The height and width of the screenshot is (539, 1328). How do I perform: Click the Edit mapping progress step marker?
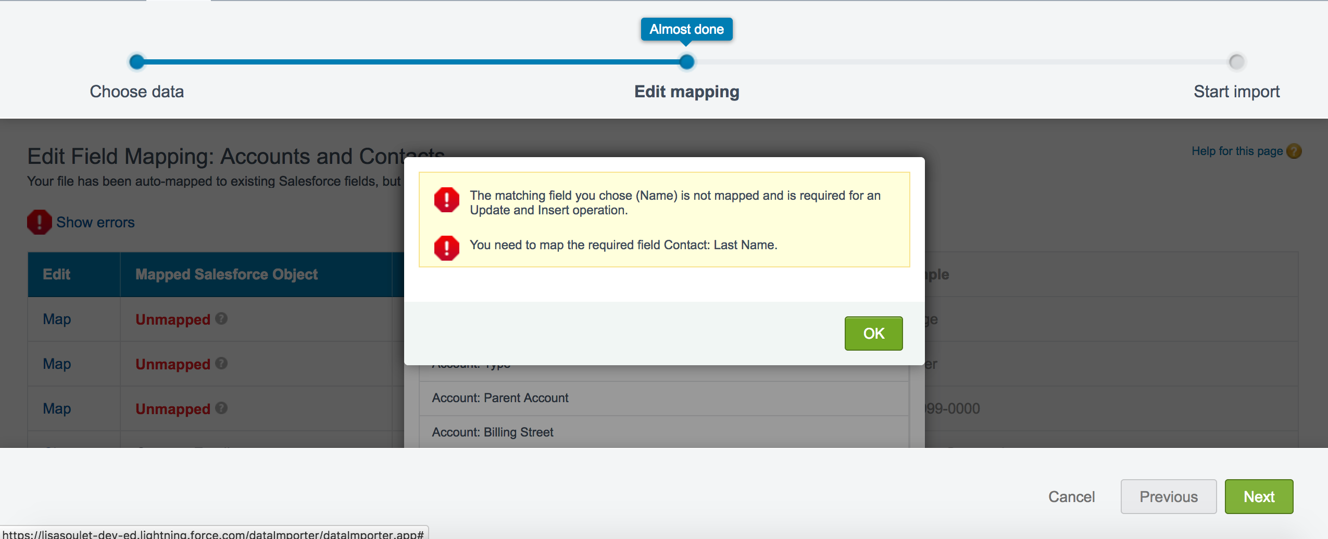(687, 62)
